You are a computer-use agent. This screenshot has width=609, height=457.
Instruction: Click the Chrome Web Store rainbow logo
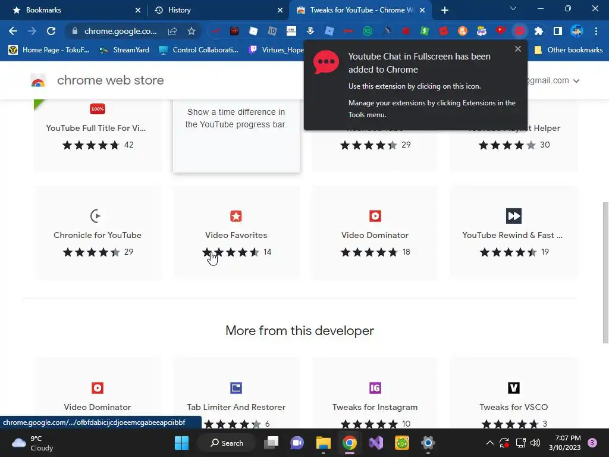tap(38, 80)
